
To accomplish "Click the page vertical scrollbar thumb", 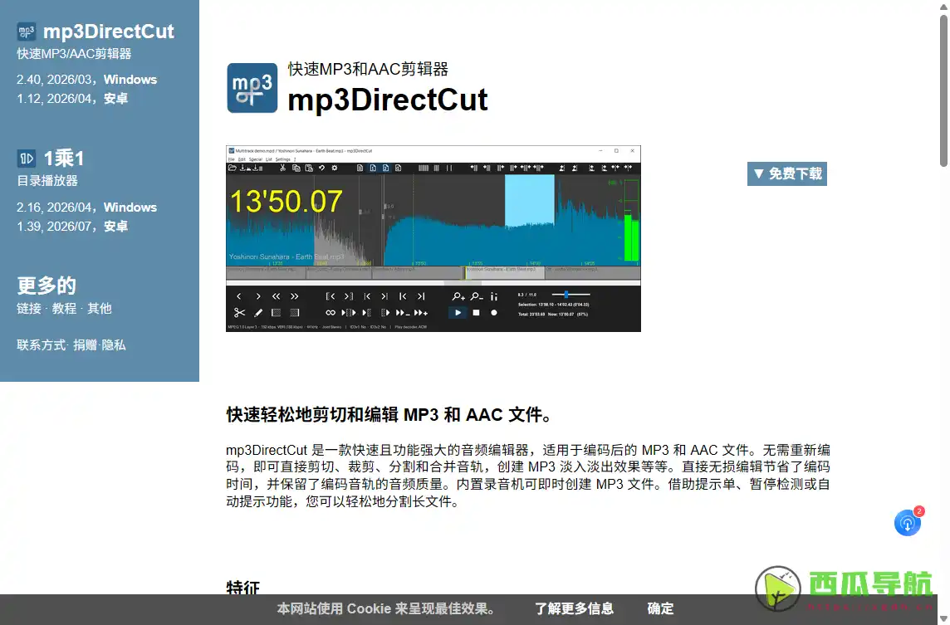I will (944, 90).
